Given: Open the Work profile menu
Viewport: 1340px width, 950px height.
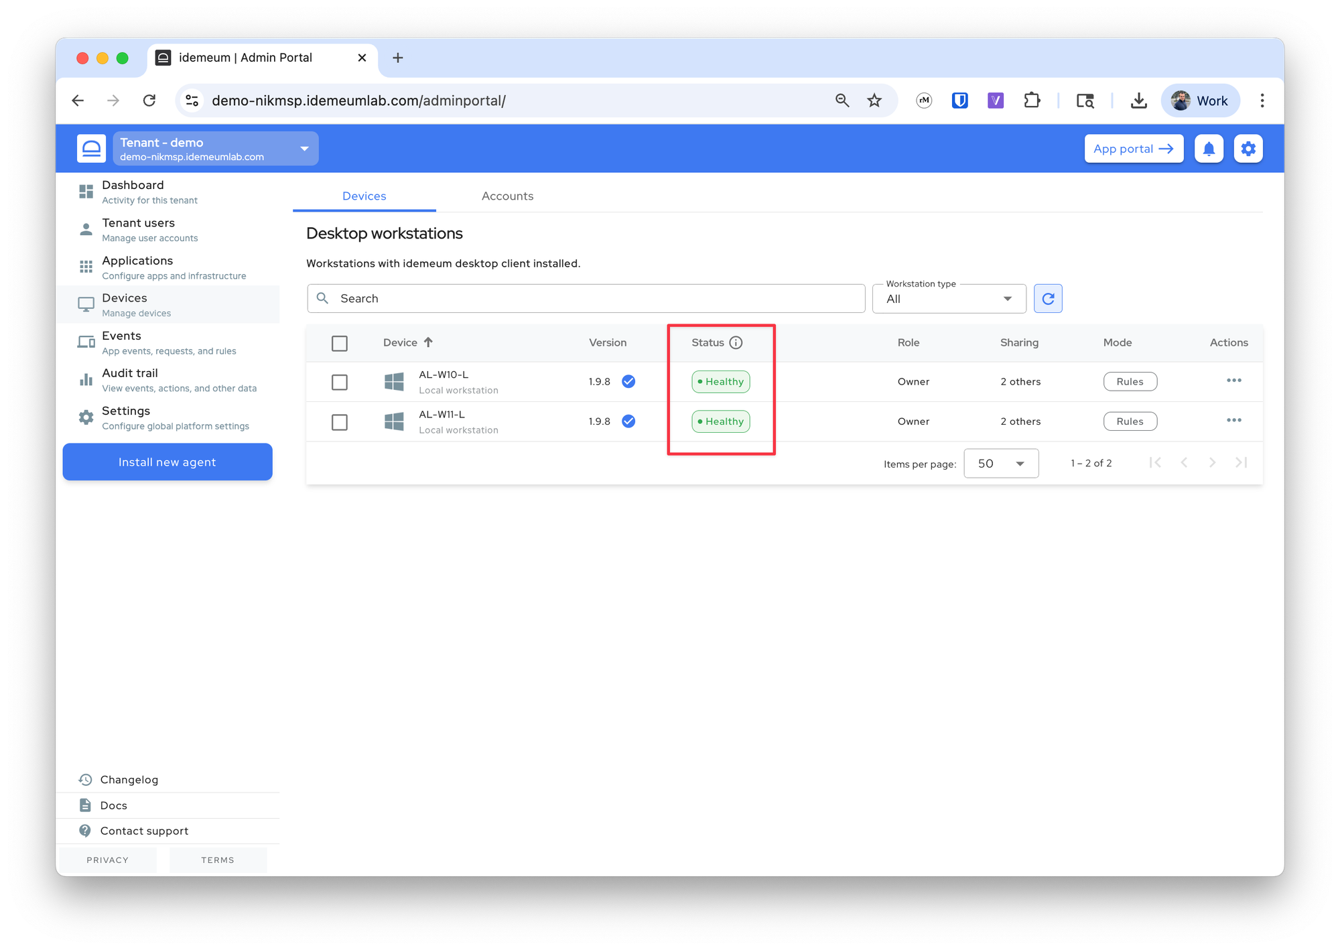Looking at the screenshot, I should (1200, 100).
